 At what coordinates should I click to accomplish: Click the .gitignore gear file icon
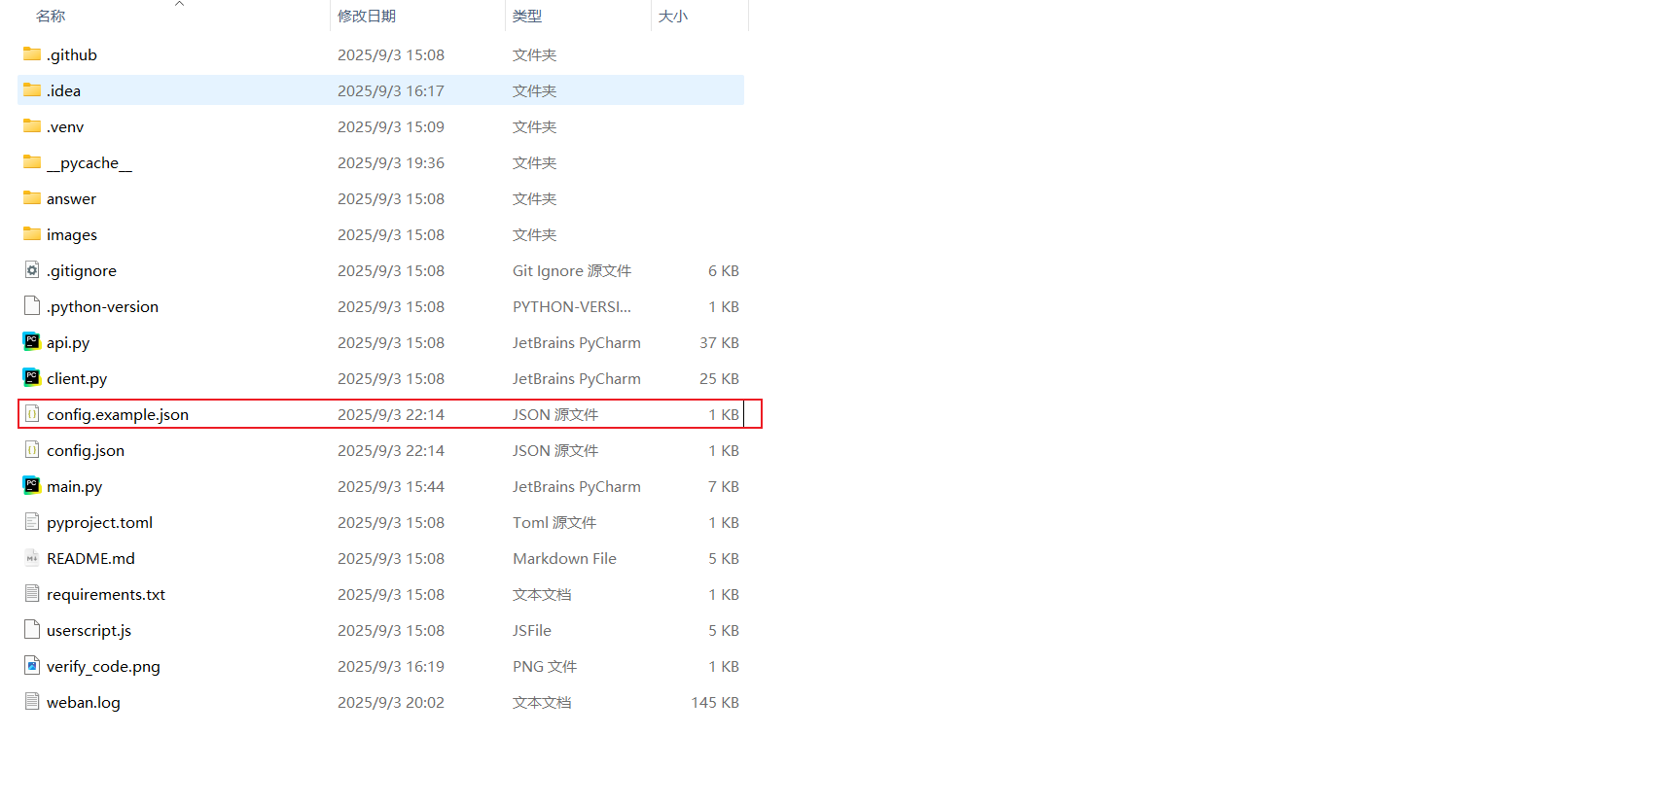[32, 270]
